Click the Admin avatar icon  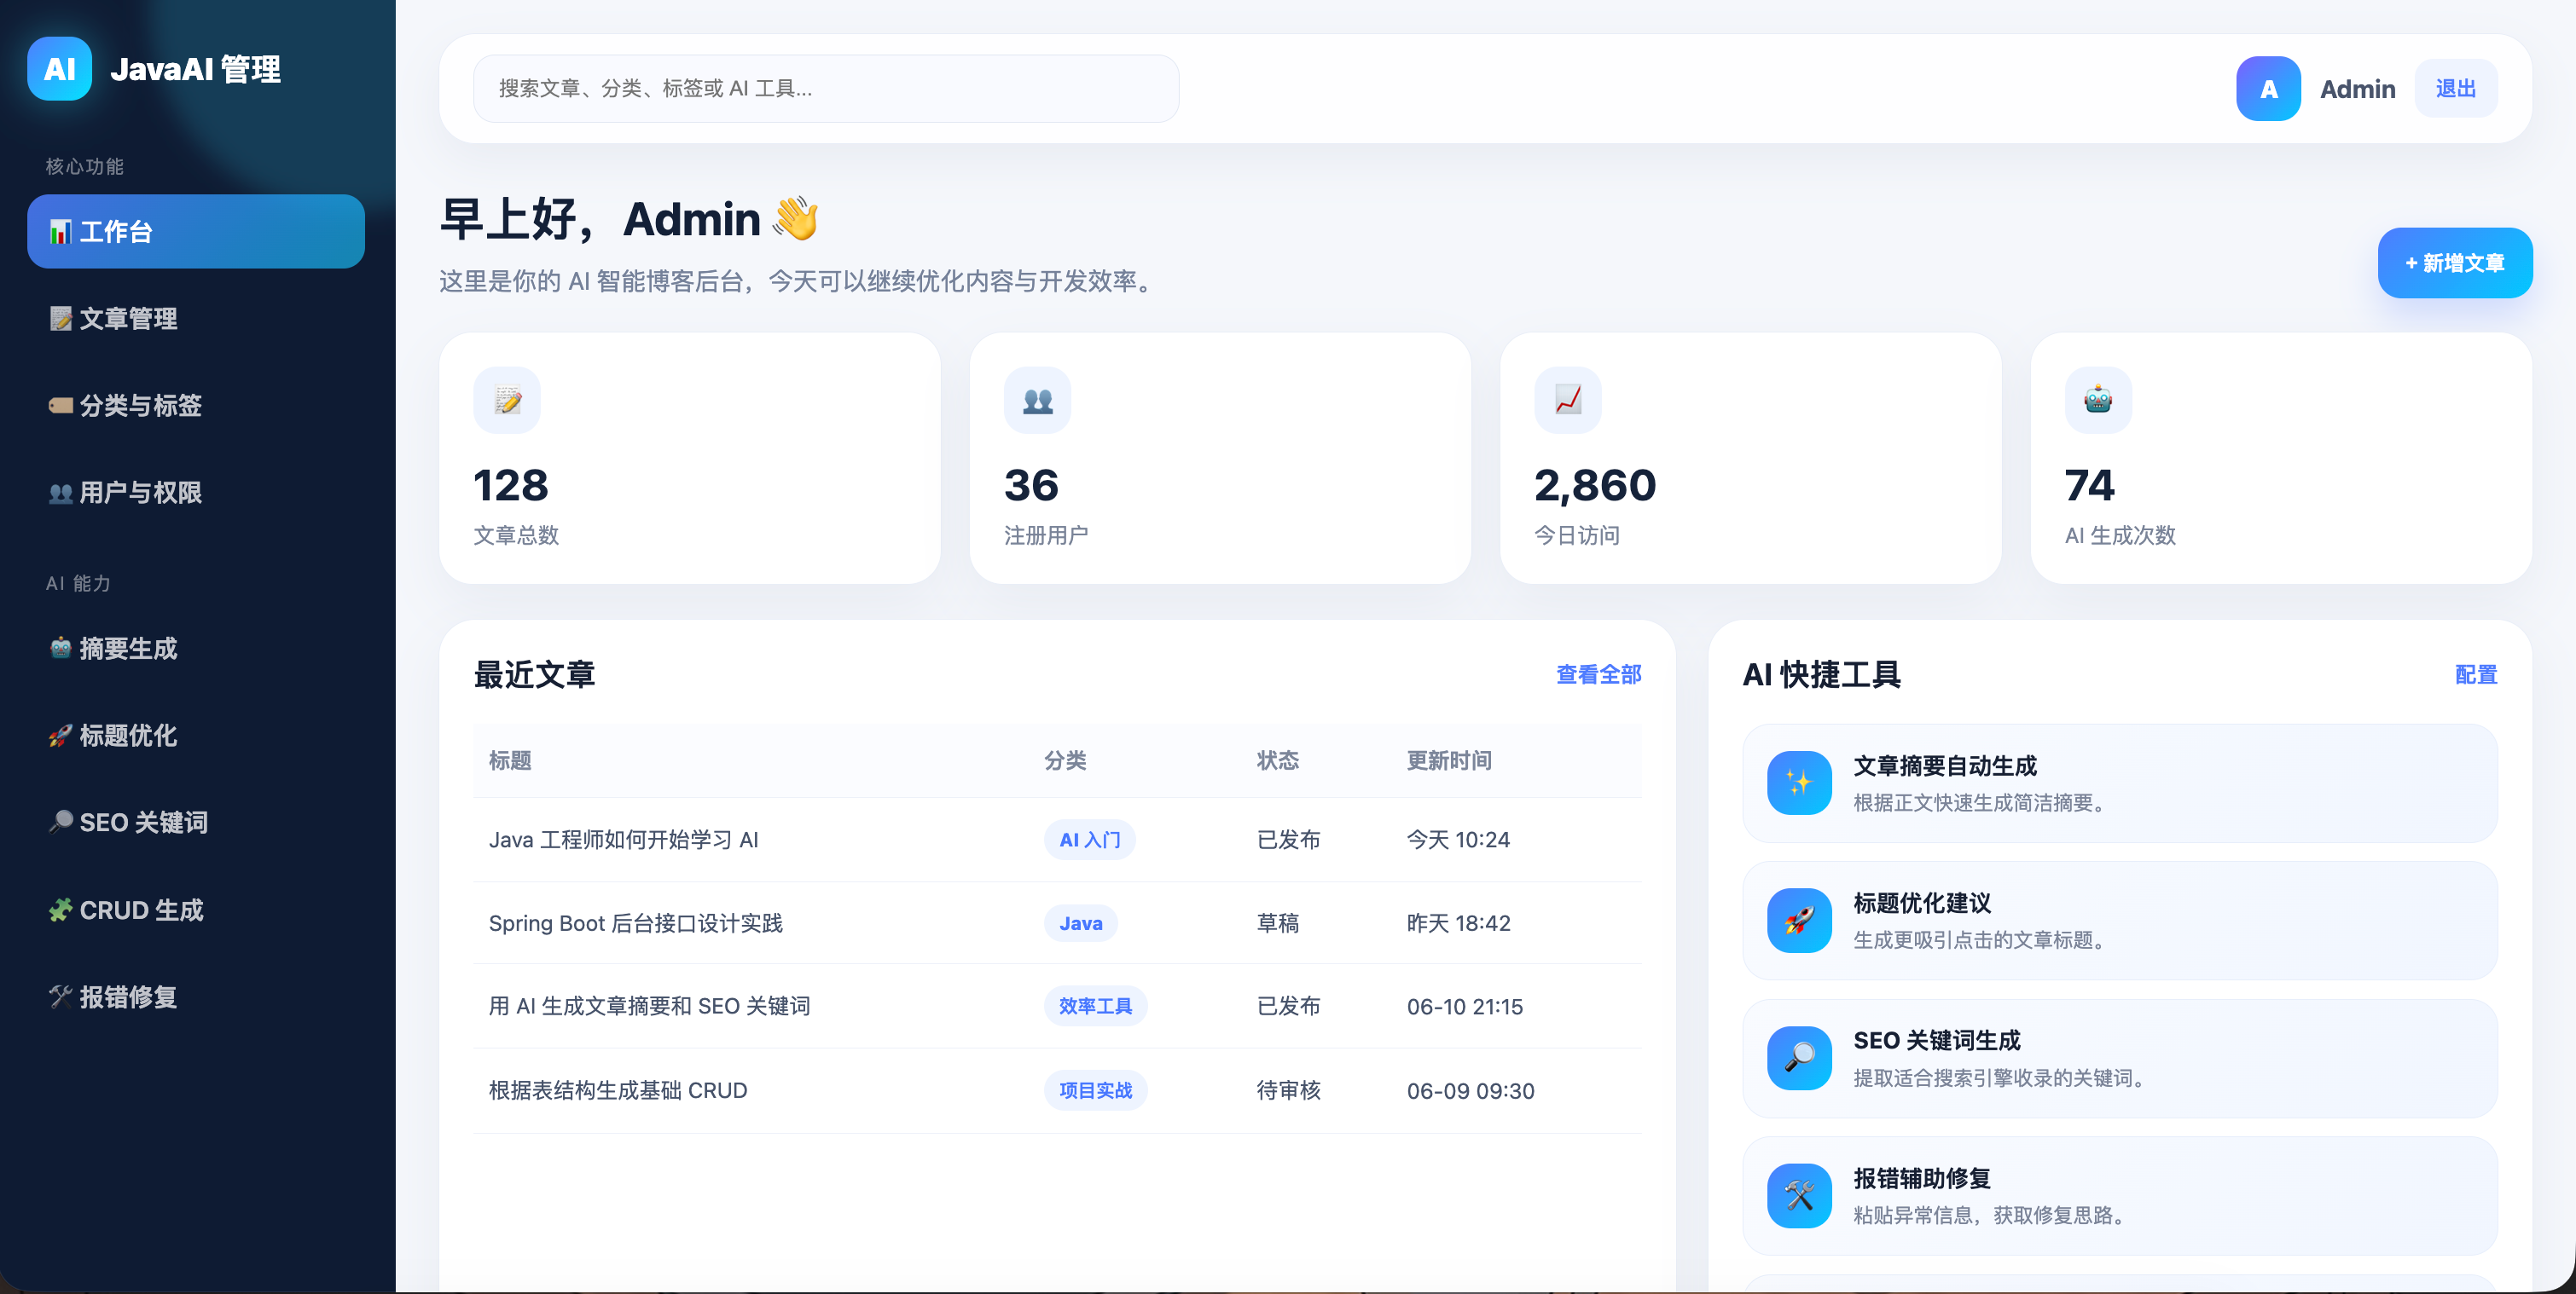pyautogui.click(x=2268, y=89)
